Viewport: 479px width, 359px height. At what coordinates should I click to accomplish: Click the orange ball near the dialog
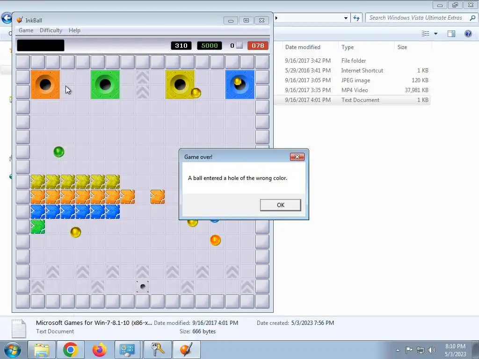click(x=215, y=240)
